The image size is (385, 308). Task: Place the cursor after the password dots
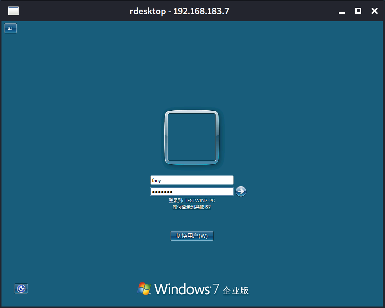(173, 191)
